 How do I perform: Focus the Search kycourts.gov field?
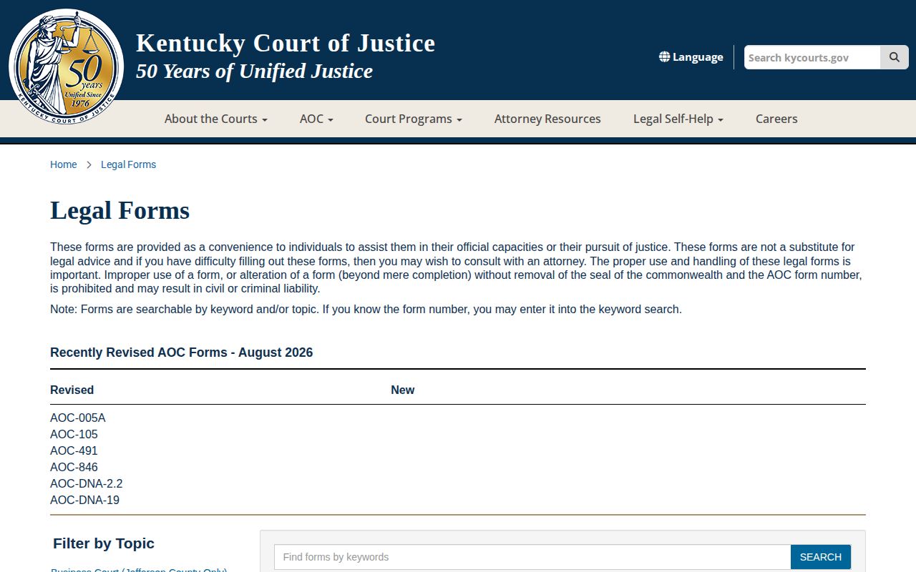(x=812, y=57)
